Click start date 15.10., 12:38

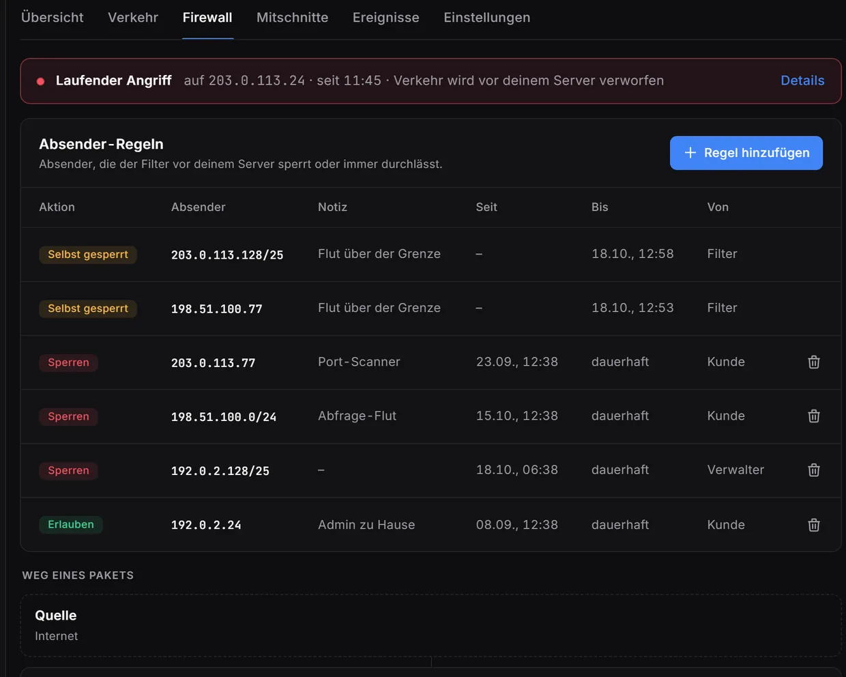517,416
